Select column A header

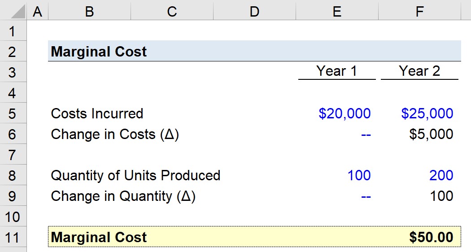click(x=38, y=12)
